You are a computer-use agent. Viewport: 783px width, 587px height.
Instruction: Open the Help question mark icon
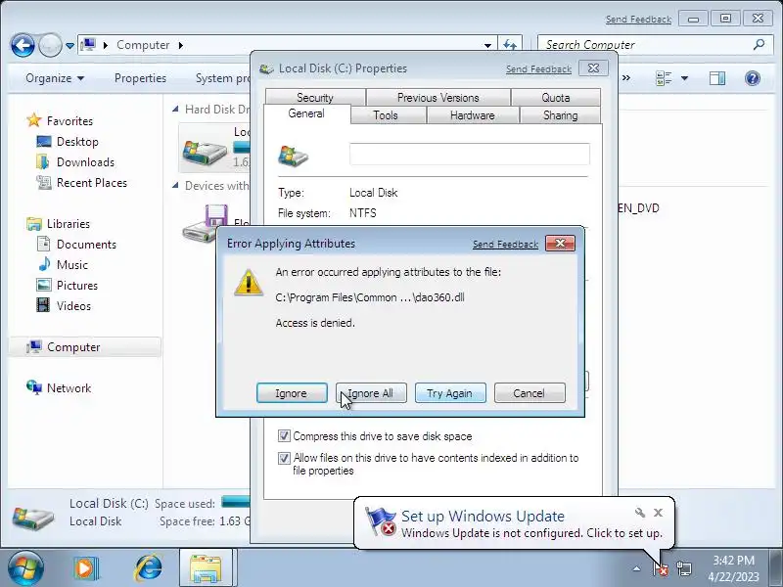(x=752, y=78)
